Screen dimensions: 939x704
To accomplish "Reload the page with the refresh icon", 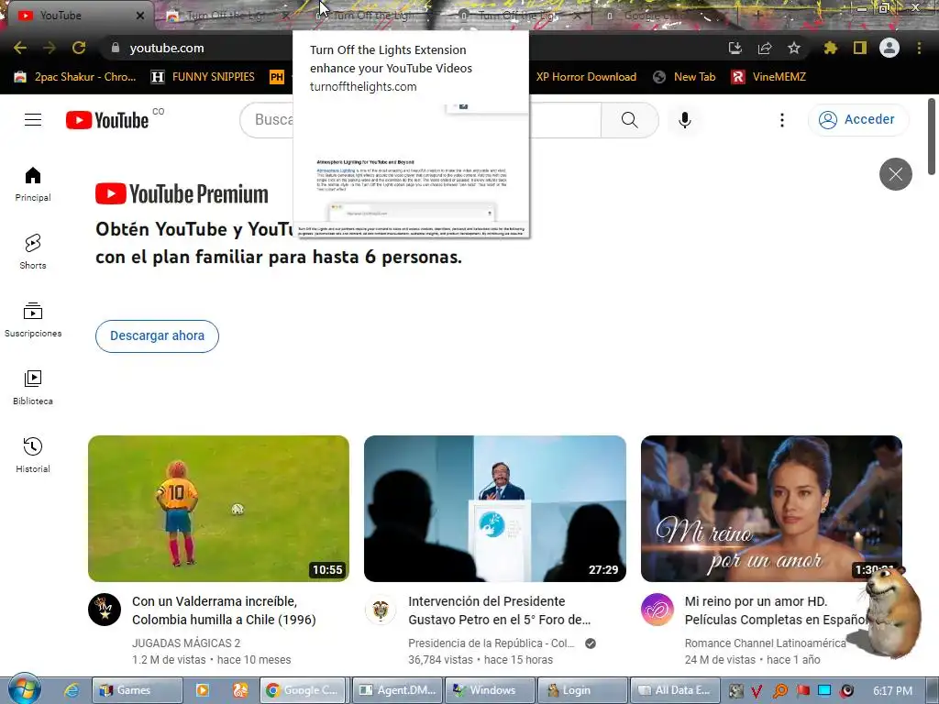I will 79,48.
